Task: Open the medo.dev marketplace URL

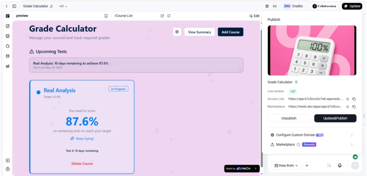Action: (316, 106)
